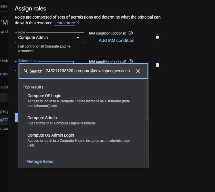Open the Compute Admin role dropdown

pyautogui.click(x=50, y=38)
